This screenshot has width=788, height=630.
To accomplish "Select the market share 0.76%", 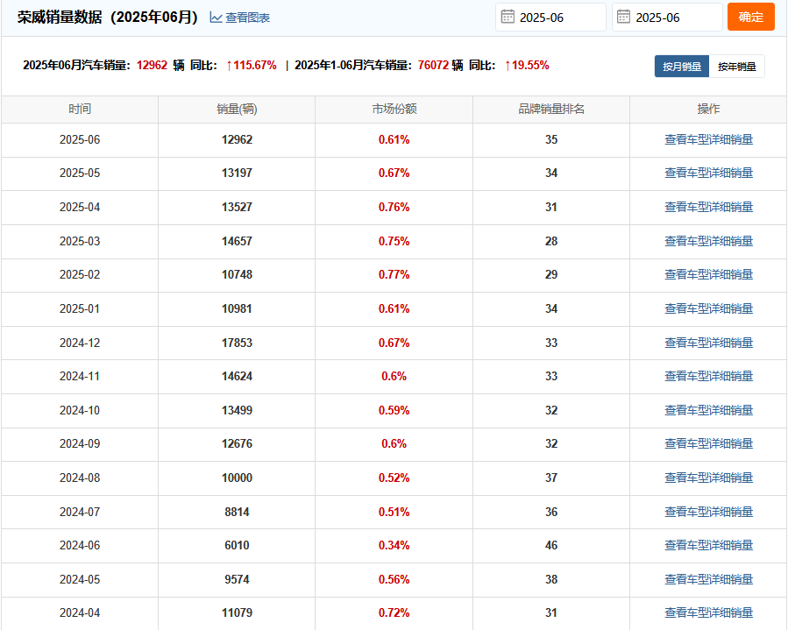I will 394,207.
